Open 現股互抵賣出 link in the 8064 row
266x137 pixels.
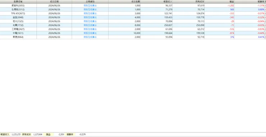pos(90,37)
